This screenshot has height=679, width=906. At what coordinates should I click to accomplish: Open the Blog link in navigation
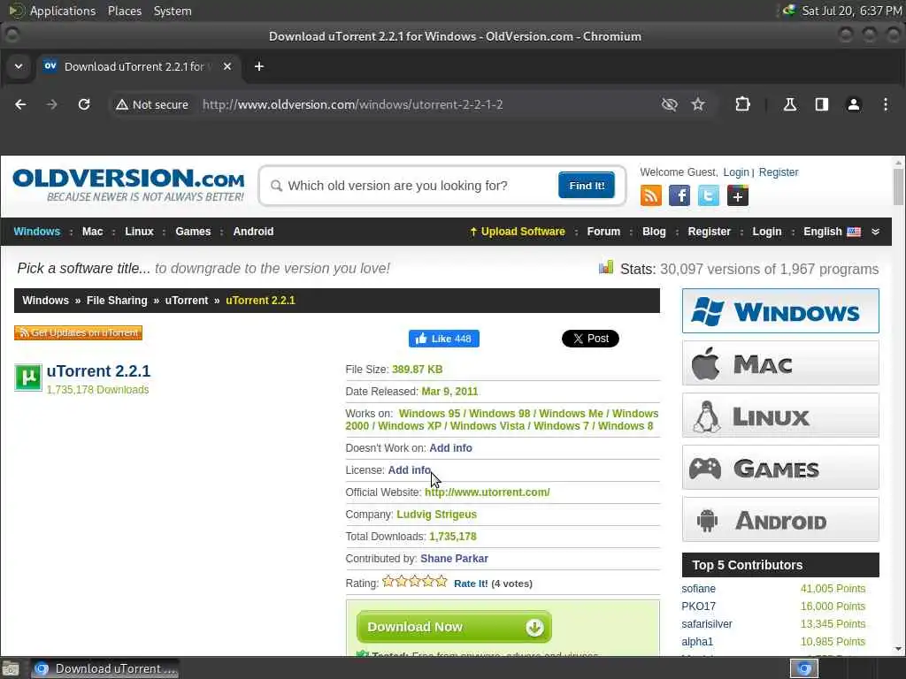coord(654,232)
